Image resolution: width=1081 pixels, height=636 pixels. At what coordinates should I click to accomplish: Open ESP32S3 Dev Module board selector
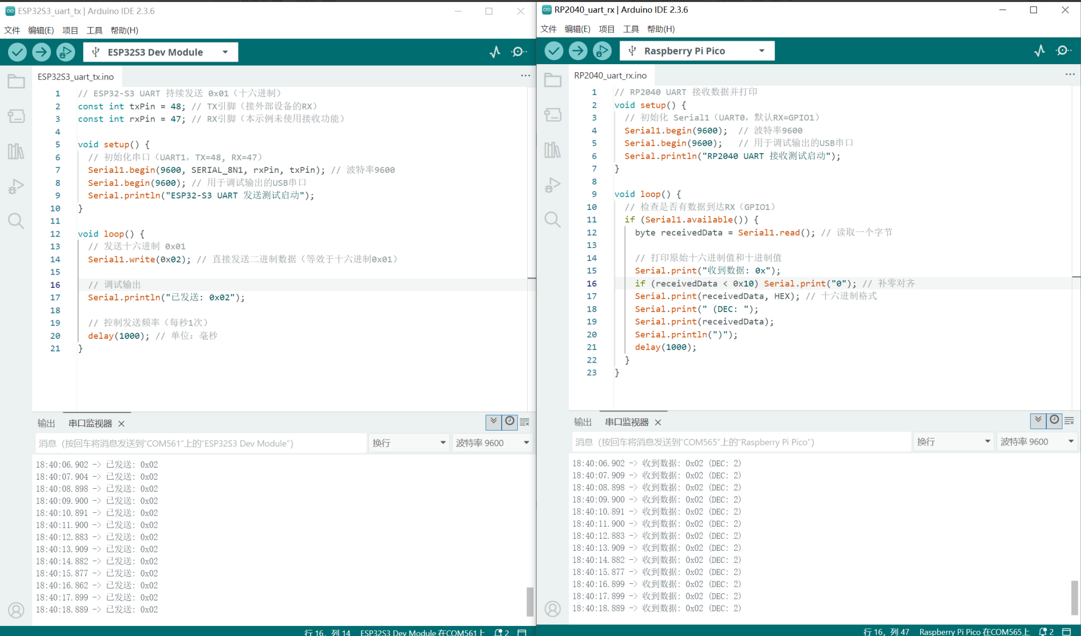(x=160, y=52)
